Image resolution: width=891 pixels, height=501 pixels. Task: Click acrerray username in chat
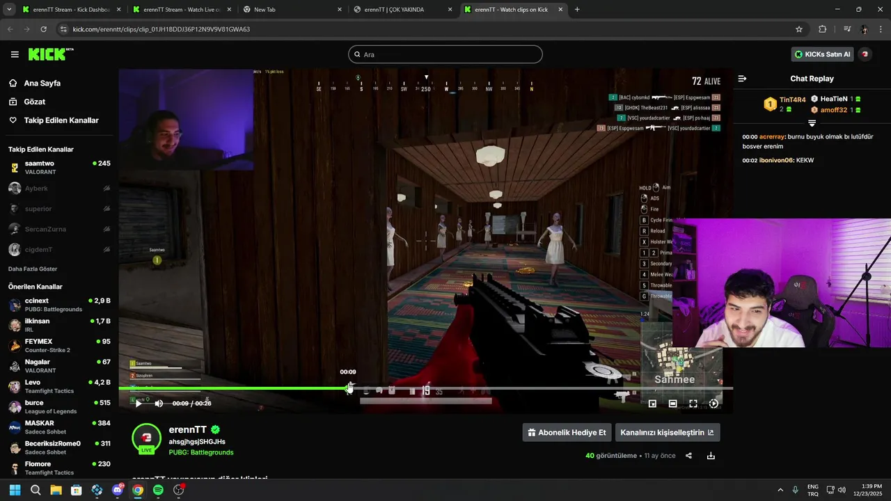(771, 137)
